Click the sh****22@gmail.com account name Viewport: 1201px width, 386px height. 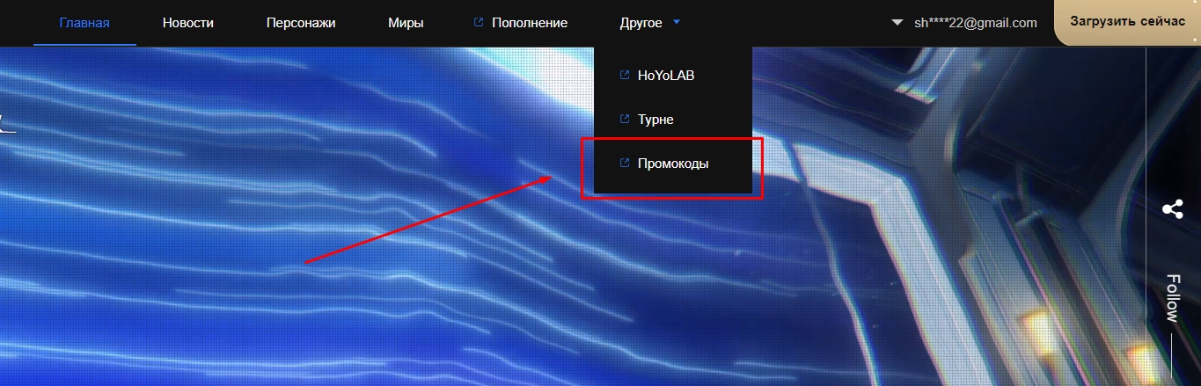[x=976, y=23]
